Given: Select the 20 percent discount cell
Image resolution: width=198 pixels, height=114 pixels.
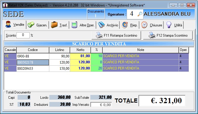Looking at the screenshot, I should click(x=97, y=69).
